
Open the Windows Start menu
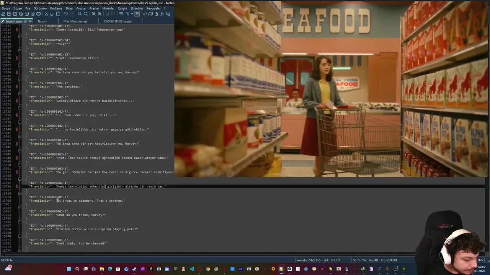coord(69,269)
